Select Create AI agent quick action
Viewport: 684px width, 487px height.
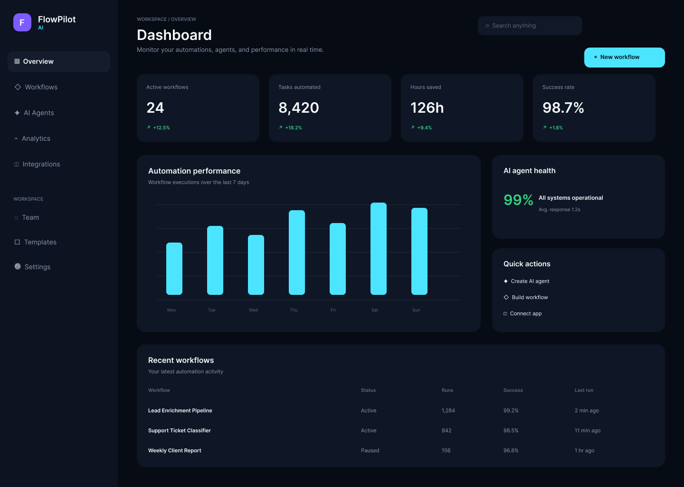pos(526,281)
